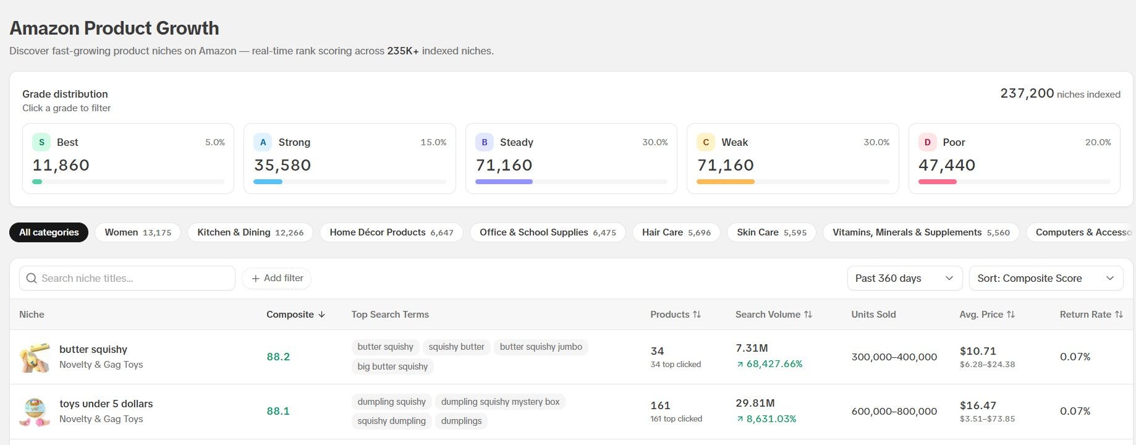Click the dumpling squishy search term tag
1136x445 pixels.
[391, 402]
